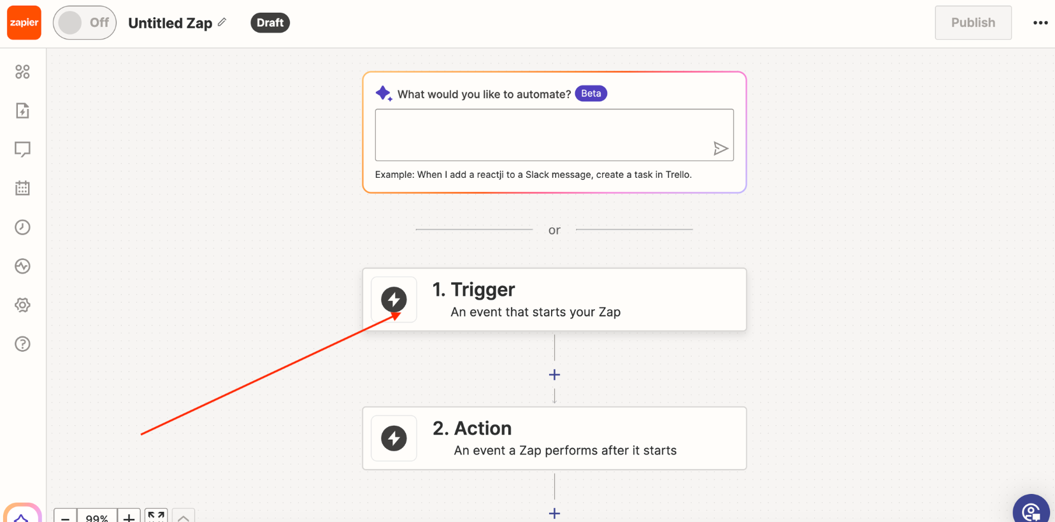The image size is (1055, 522).
Task: Open the Zap details file icon
Action: click(22, 111)
